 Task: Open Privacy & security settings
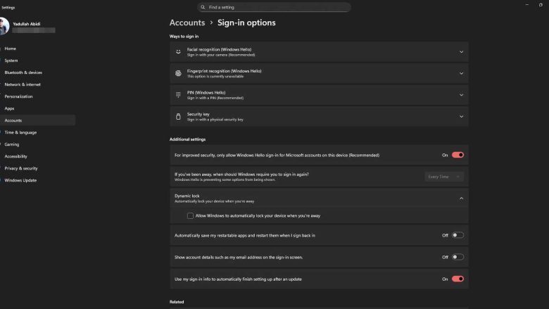click(21, 168)
